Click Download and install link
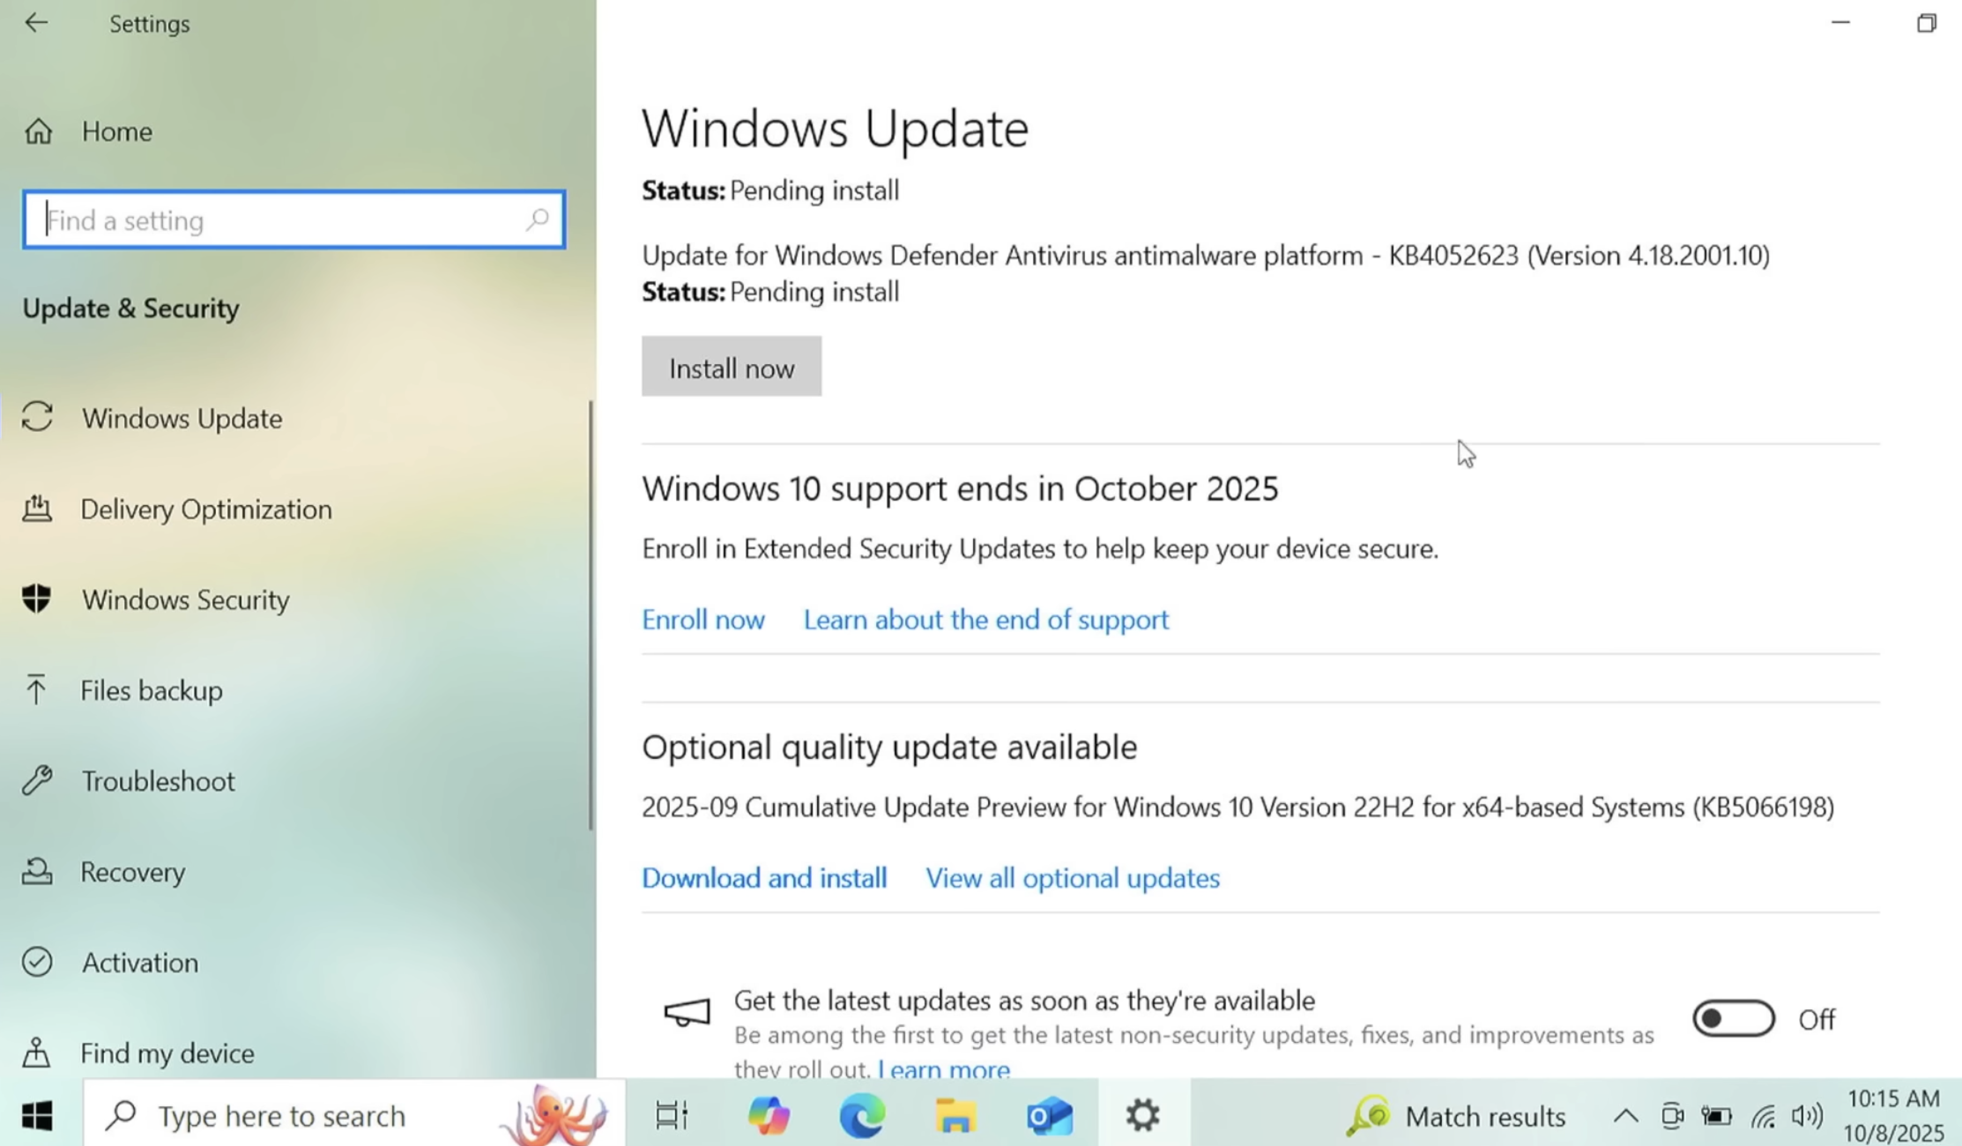The image size is (1962, 1146). [763, 878]
